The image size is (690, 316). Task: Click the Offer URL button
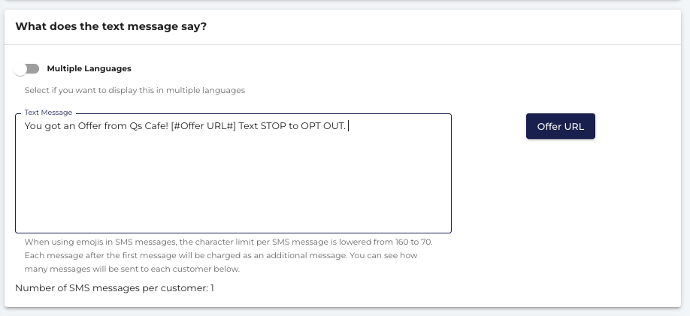561,126
